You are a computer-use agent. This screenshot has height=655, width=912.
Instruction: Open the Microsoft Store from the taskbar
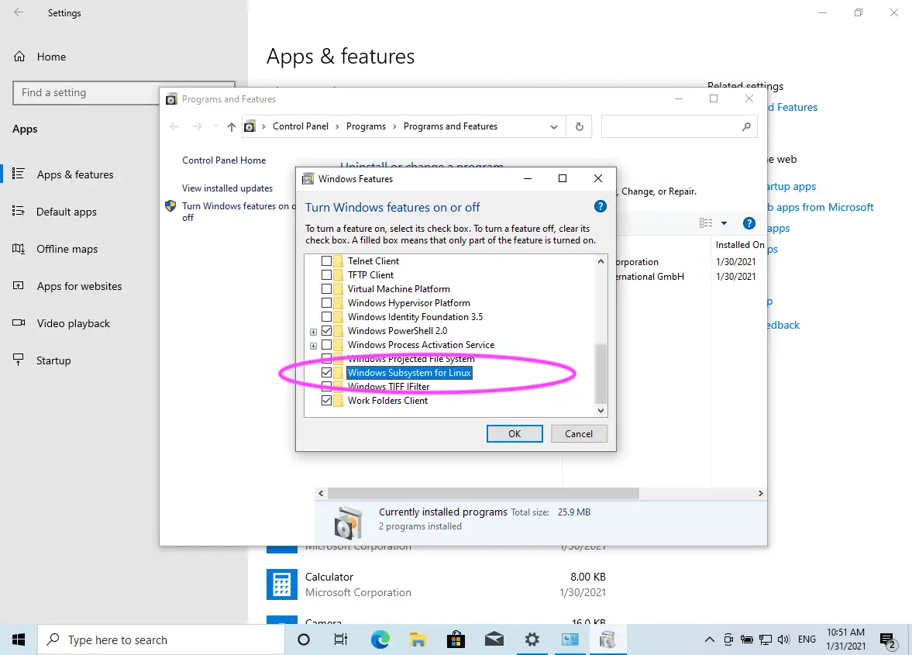coord(456,639)
